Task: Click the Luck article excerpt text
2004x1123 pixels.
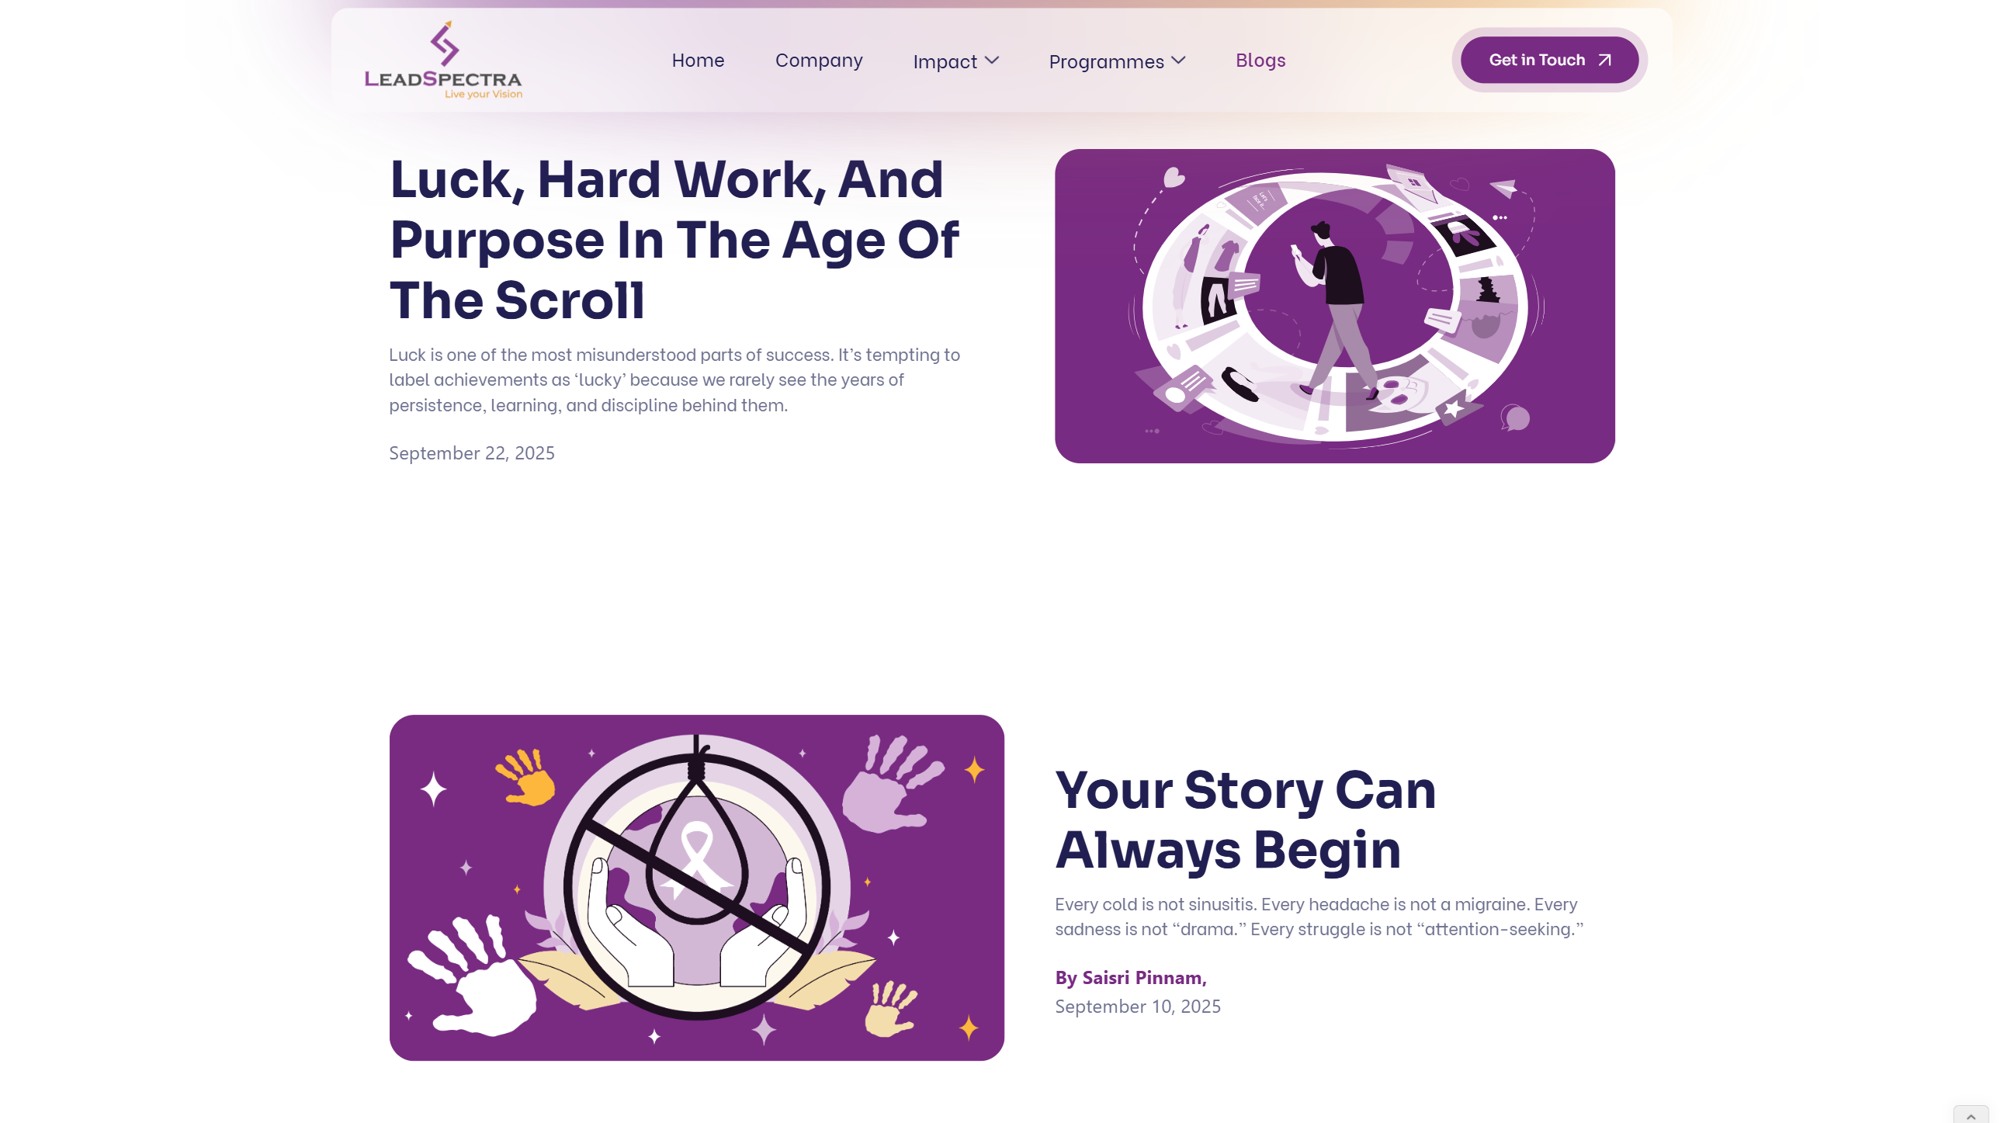Action: point(674,380)
